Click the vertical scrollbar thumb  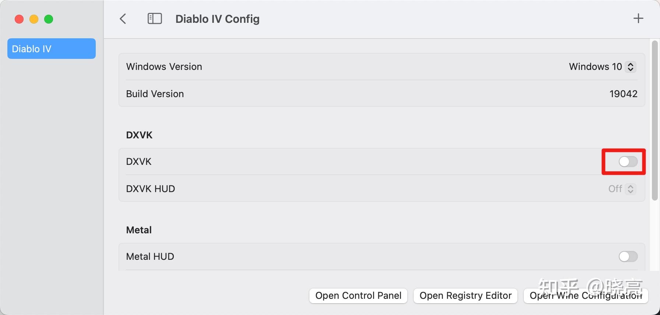point(654,120)
